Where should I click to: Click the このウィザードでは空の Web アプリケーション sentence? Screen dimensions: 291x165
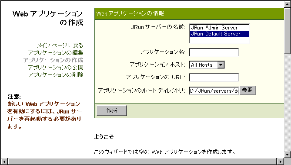[164, 152]
